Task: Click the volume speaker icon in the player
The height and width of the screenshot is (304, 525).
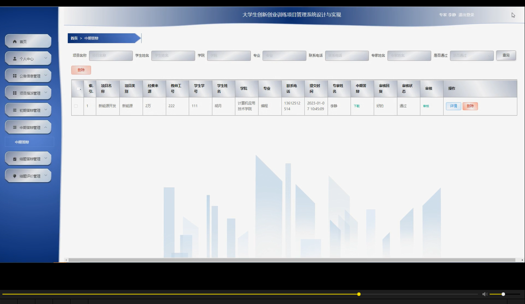Action: pos(484,294)
